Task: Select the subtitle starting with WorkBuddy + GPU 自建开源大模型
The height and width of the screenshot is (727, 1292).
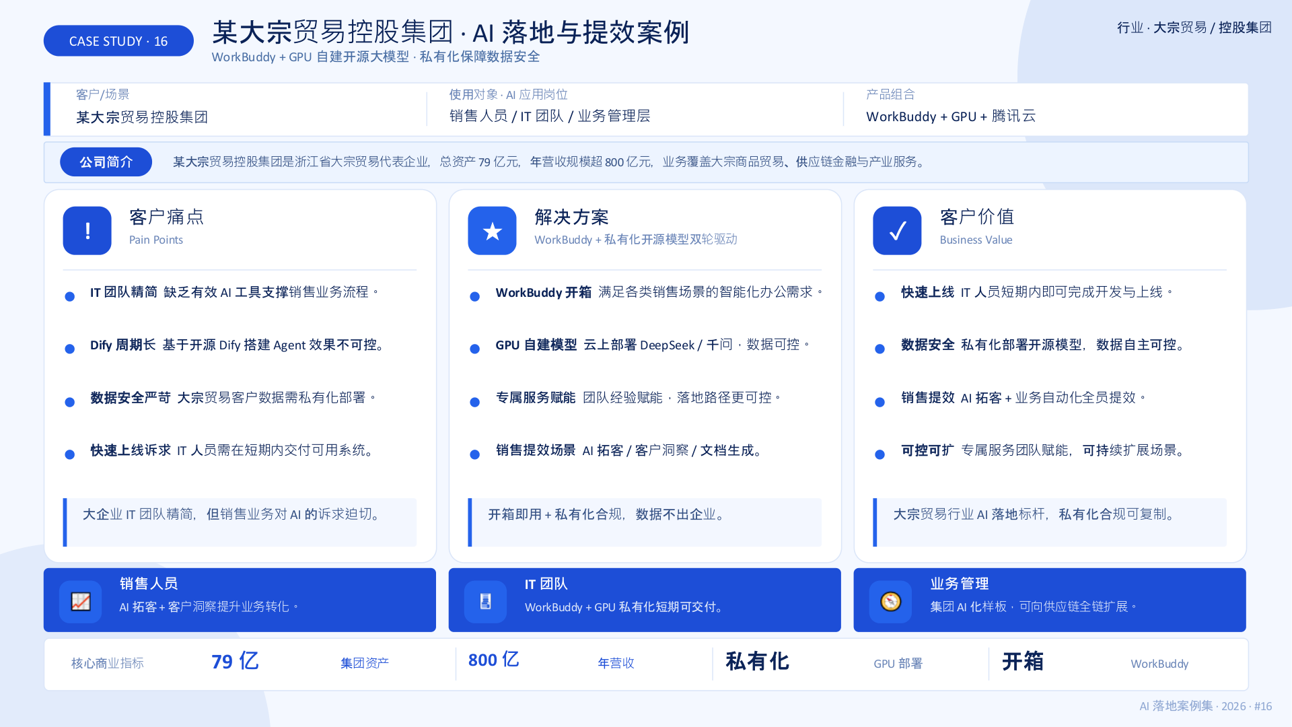Action: click(375, 57)
